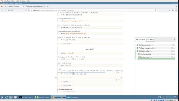The image size is (179, 101).
Task: Click the Right Ctrl host key indicator
Action: tap(173, 100)
